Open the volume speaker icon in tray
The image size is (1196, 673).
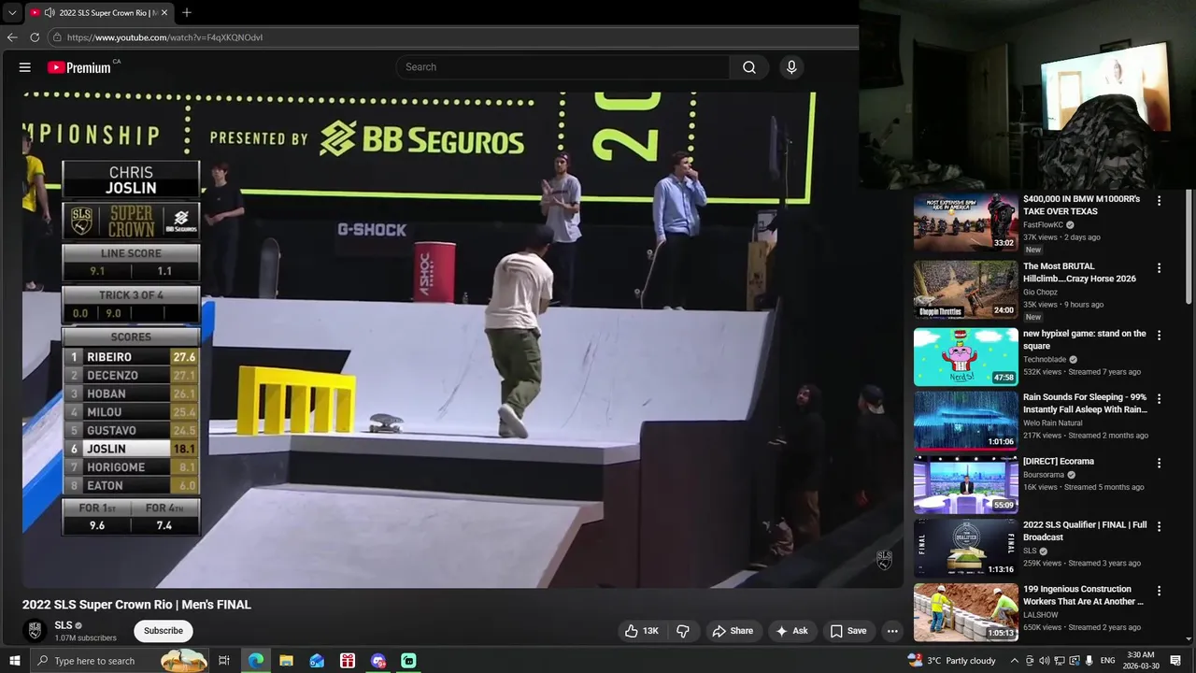(x=1045, y=661)
